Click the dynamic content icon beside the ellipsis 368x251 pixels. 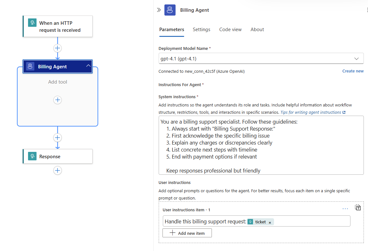pyautogui.click(x=358, y=207)
